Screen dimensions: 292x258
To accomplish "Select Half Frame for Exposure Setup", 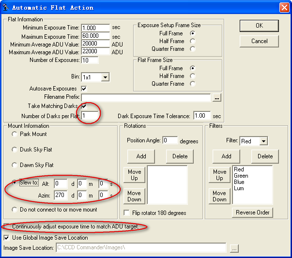I will tap(193, 41).
